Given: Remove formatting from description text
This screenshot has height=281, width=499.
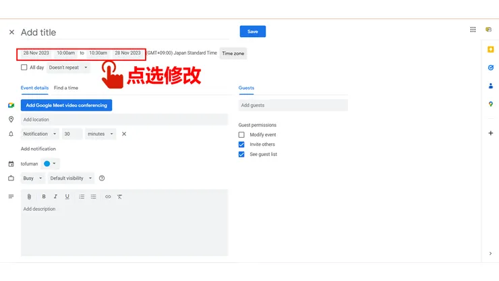Looking at the screenshot, I should [119, 197].
